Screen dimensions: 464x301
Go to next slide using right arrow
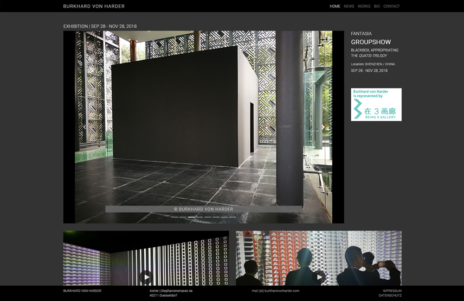tap(323, 127)
